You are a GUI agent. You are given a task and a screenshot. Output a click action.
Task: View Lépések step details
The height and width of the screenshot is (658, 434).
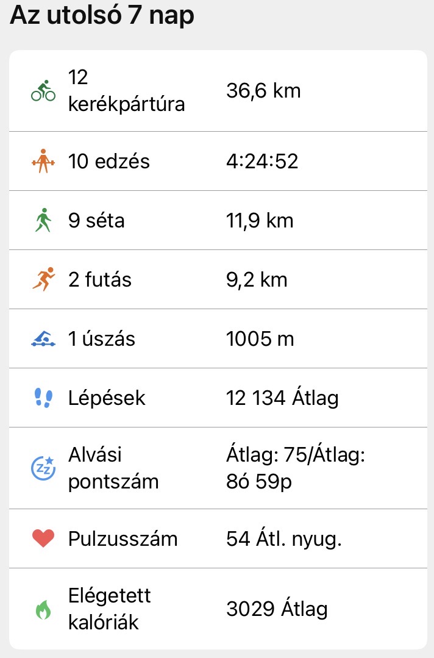107,398
